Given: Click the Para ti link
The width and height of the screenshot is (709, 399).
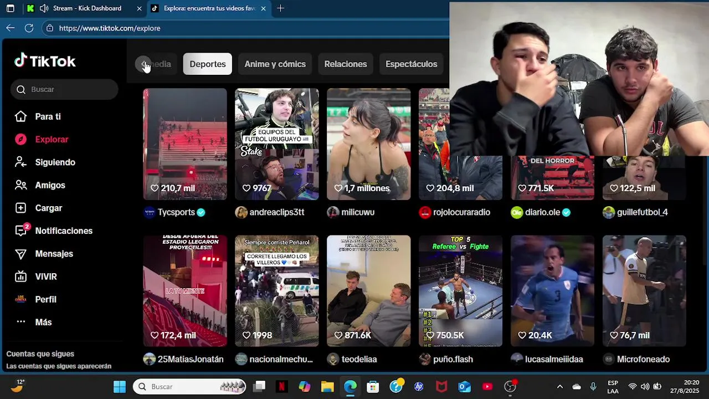Looking at the screenshot, I should tap(48, 116).
